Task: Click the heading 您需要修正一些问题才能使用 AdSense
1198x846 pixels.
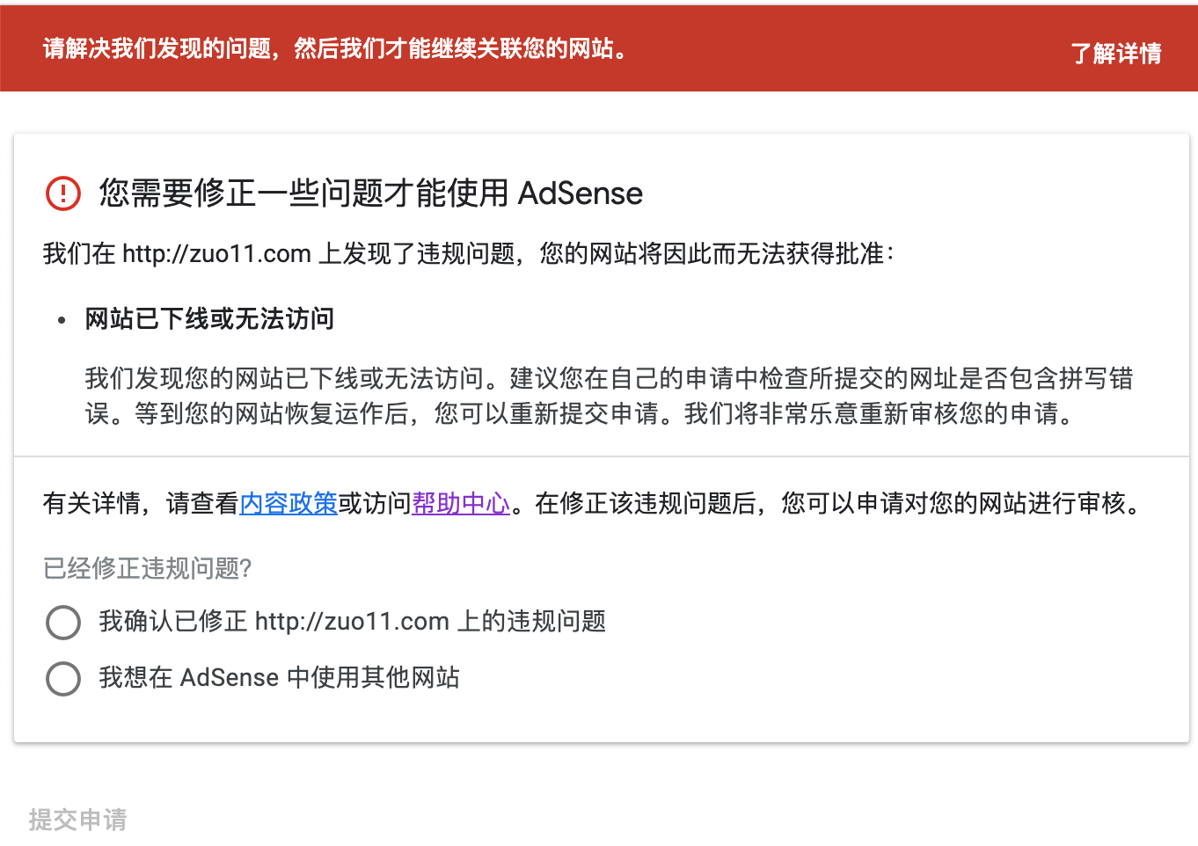Action: (x=370, y=193)
